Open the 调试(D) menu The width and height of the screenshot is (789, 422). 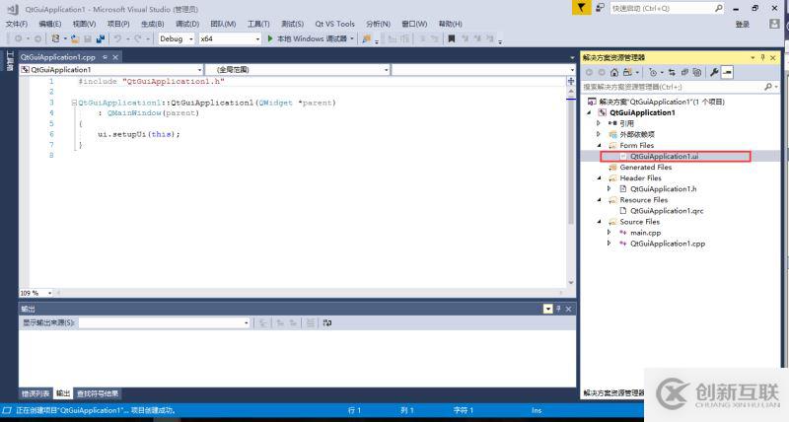pos(187,24)
